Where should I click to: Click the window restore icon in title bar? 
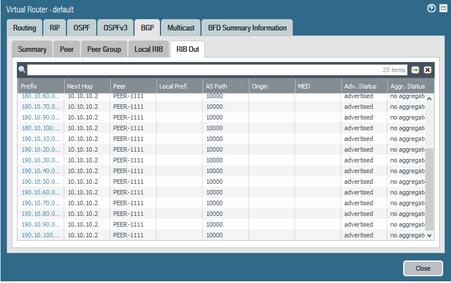point(443,8)
